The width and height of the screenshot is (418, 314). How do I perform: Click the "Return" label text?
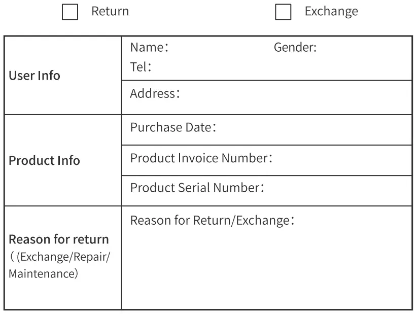click(x=110, y=12)
